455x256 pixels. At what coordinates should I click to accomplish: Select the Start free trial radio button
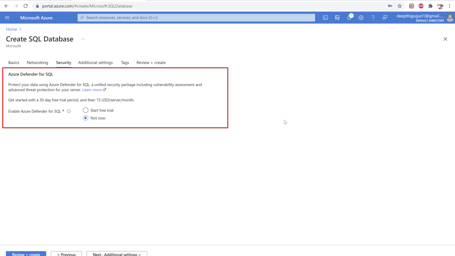86,110
